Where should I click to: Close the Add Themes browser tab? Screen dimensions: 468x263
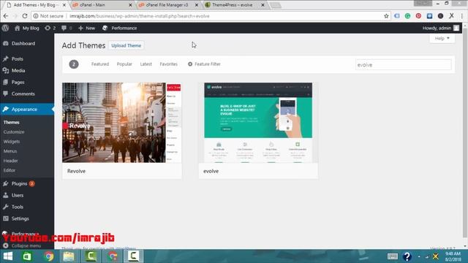tap(64, 5)
